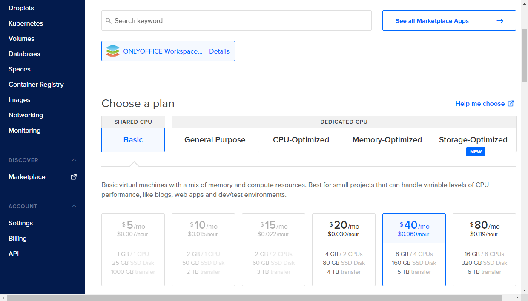Navigate to Billing in the sidebar
528x301 pixels.
pos(17,238)
